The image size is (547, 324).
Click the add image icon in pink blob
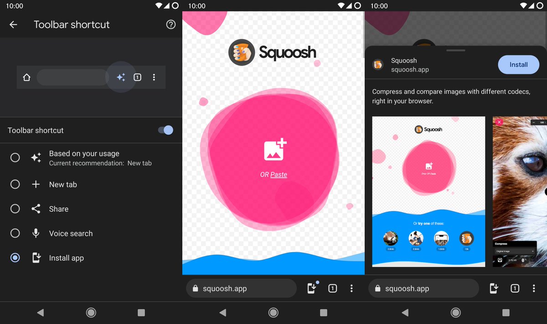(x=275, y=149)
